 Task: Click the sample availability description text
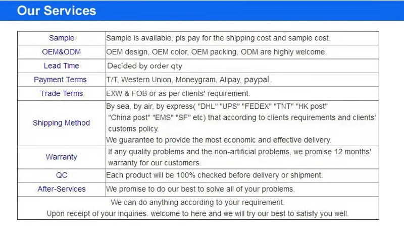[x=218, y=38]
